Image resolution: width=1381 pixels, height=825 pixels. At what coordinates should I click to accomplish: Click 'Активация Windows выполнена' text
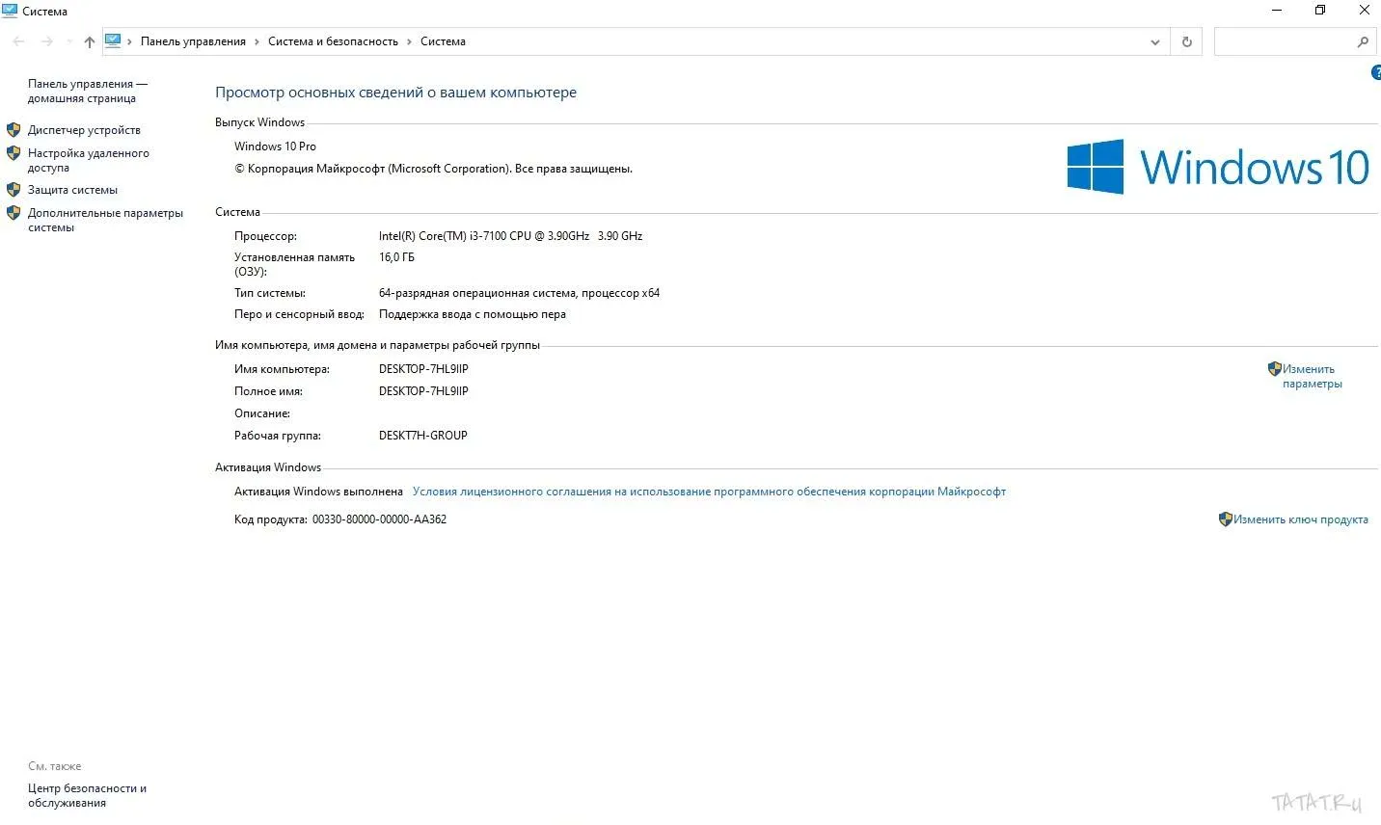pyautogui.click(x=318, y=492)
